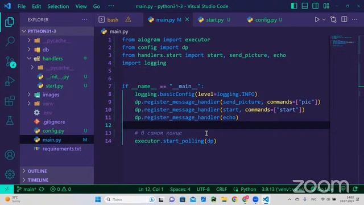Open the Run and Debug view

10,81
